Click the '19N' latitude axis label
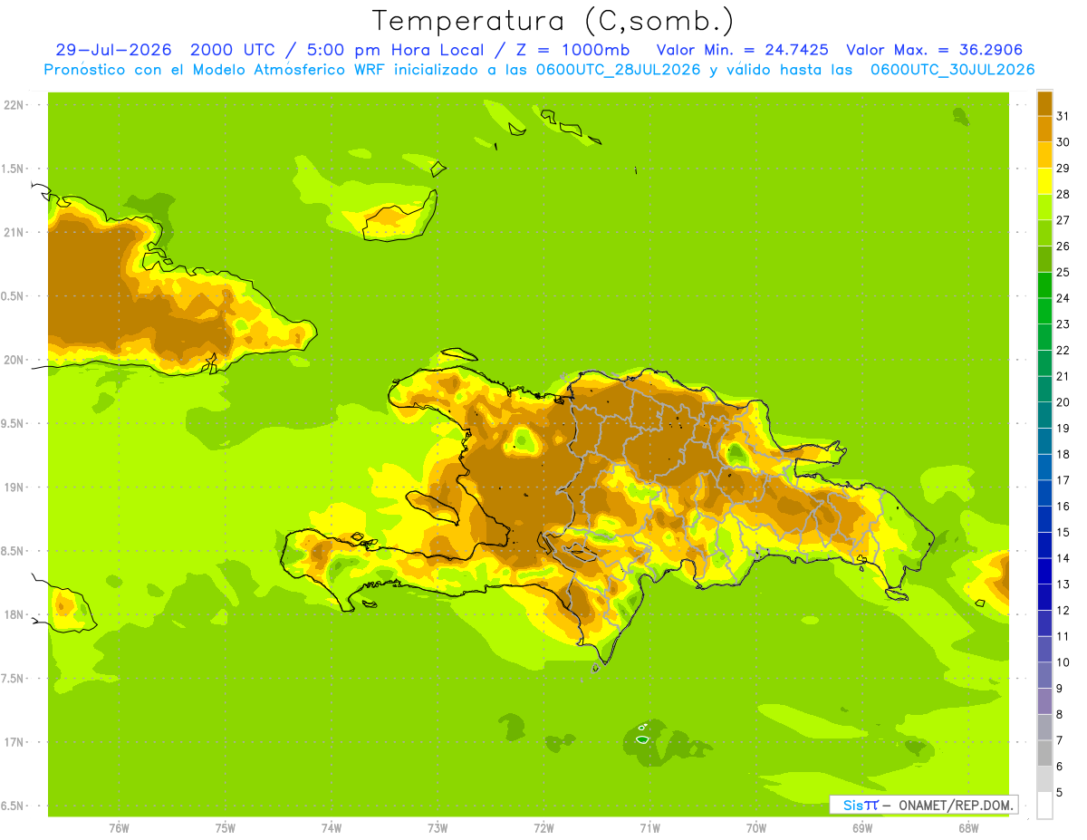Screen dimensions: 1087x840 coord(13,488)
